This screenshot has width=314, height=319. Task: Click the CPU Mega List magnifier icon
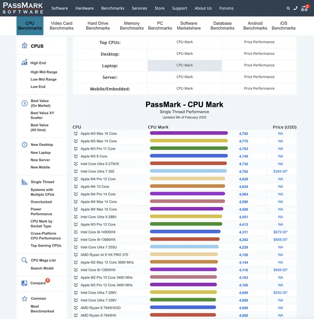click(x=24, y=260)
